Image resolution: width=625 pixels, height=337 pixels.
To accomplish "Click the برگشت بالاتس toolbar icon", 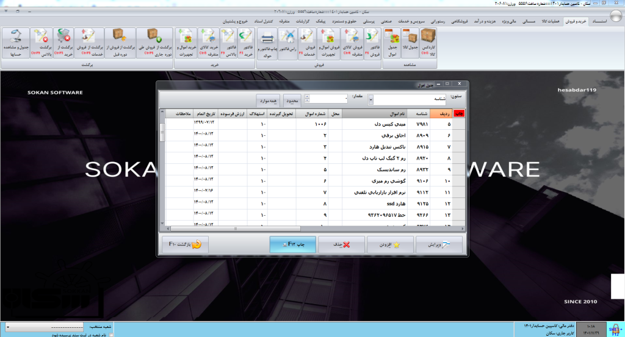I will (x=41, y=43).
